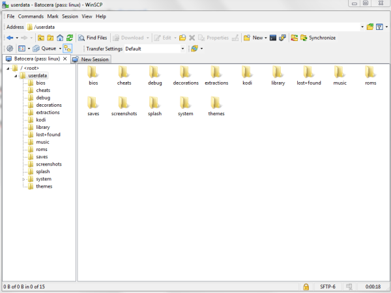
Task: Open the Queue dropdown arrow
Action: 60,49
